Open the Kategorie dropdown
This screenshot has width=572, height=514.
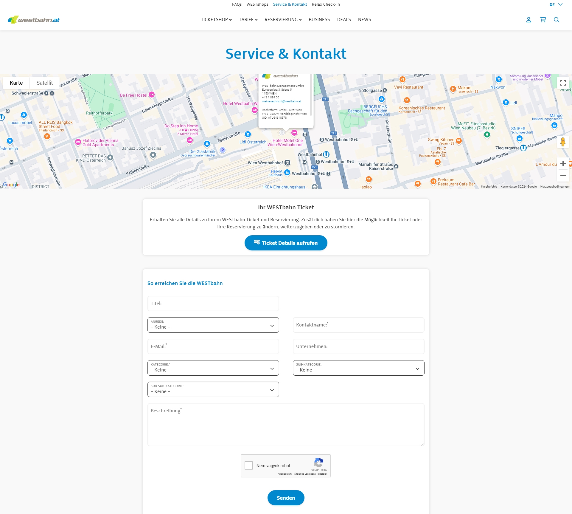click(213, 368)
